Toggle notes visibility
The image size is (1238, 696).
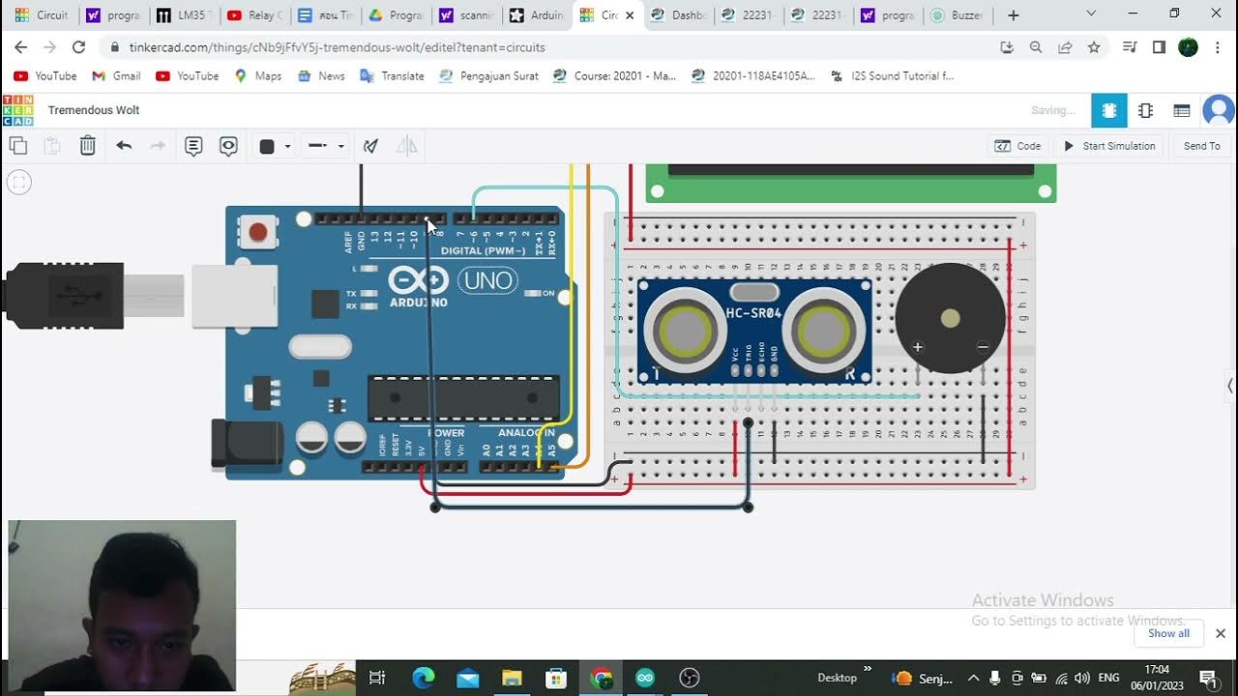point(228,146)
